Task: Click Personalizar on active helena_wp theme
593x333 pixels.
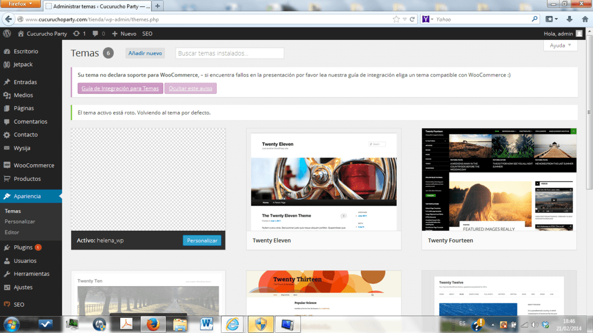Action: [x=202, y=240]
